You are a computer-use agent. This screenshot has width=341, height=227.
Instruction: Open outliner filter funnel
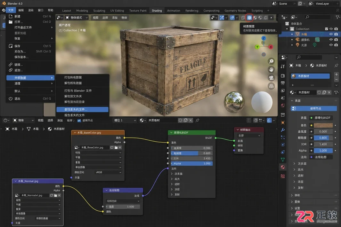click(337, 17)
